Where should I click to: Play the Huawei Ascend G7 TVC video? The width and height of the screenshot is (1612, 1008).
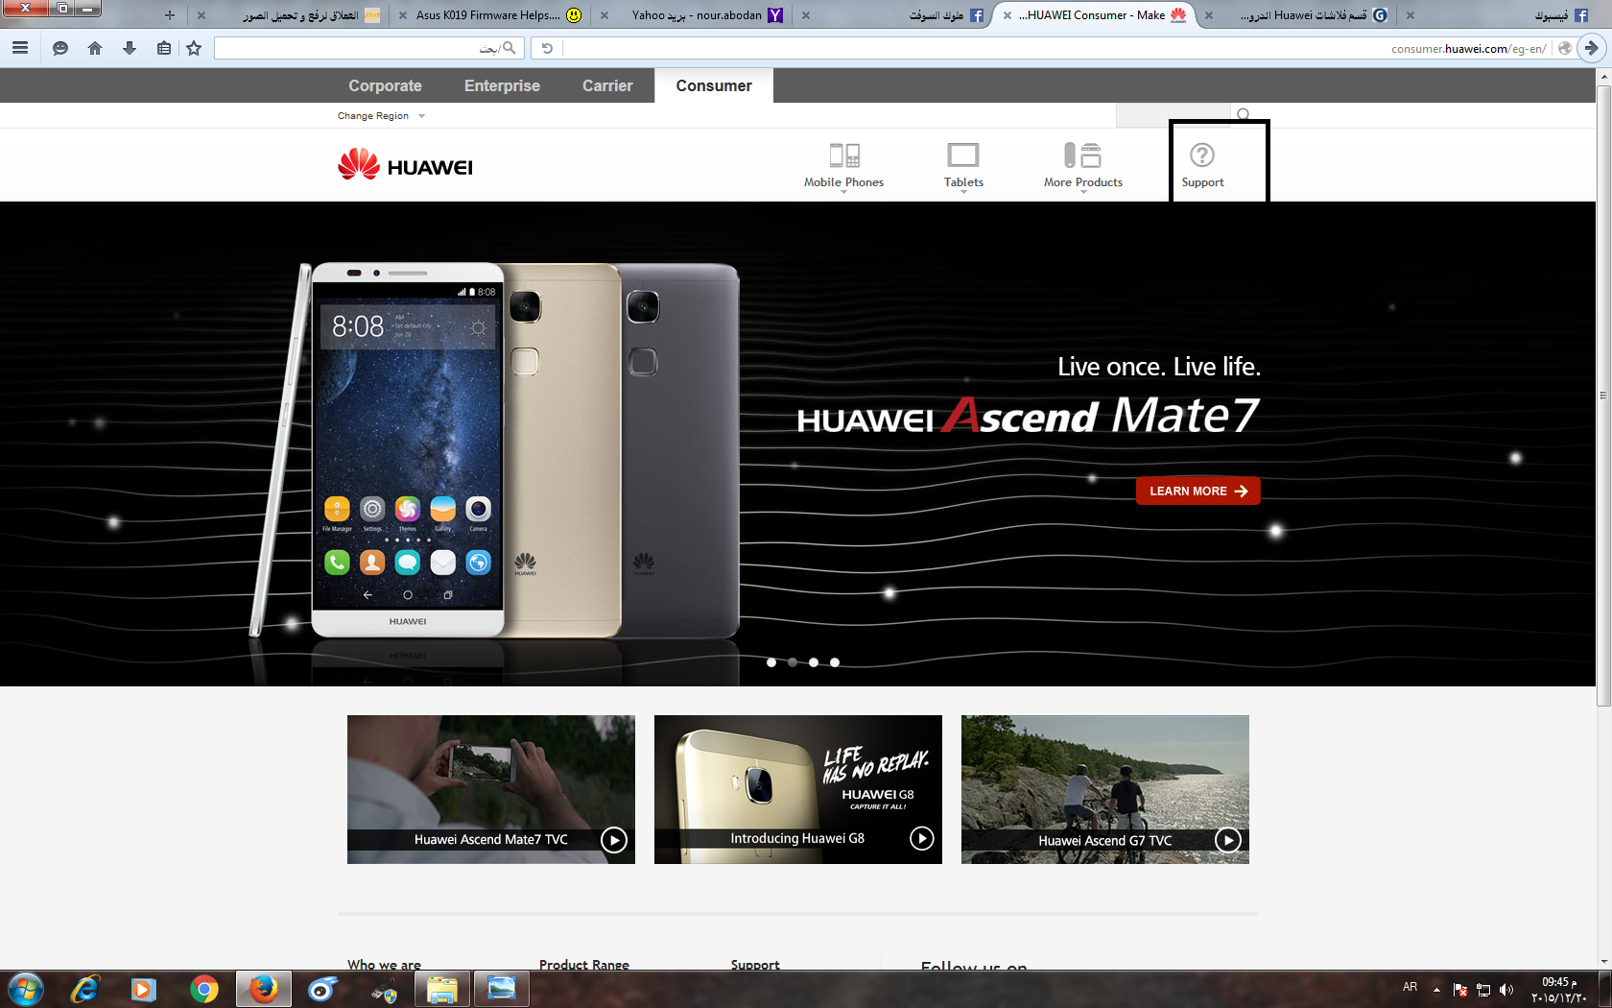[x=1228, y=840]
